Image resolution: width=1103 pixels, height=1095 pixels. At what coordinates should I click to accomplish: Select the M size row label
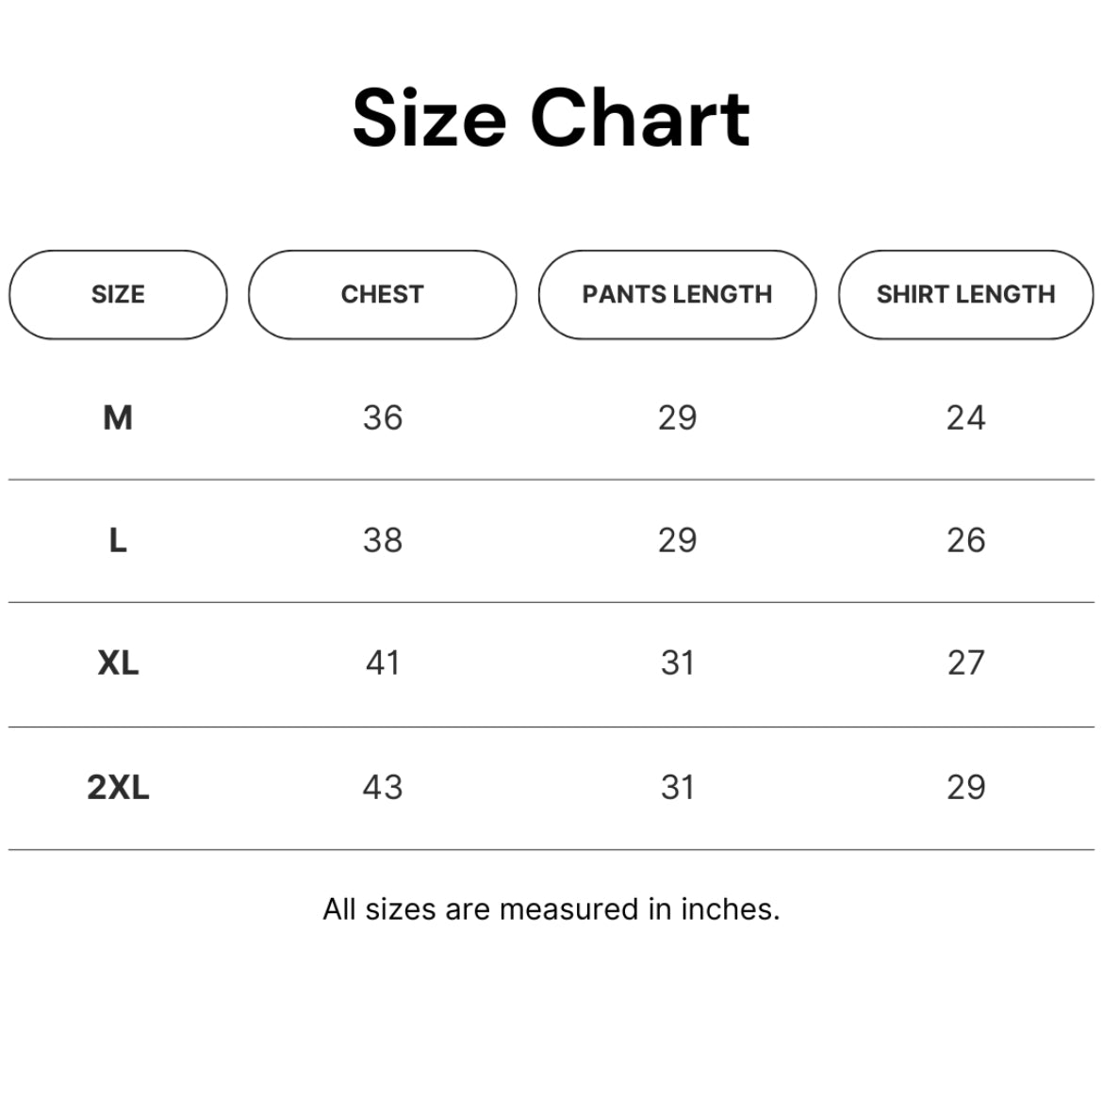click(118, 417)
